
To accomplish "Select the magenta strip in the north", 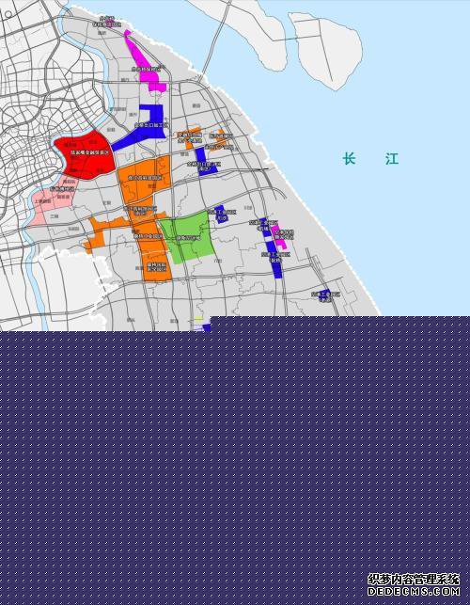I will pos(145,62).
